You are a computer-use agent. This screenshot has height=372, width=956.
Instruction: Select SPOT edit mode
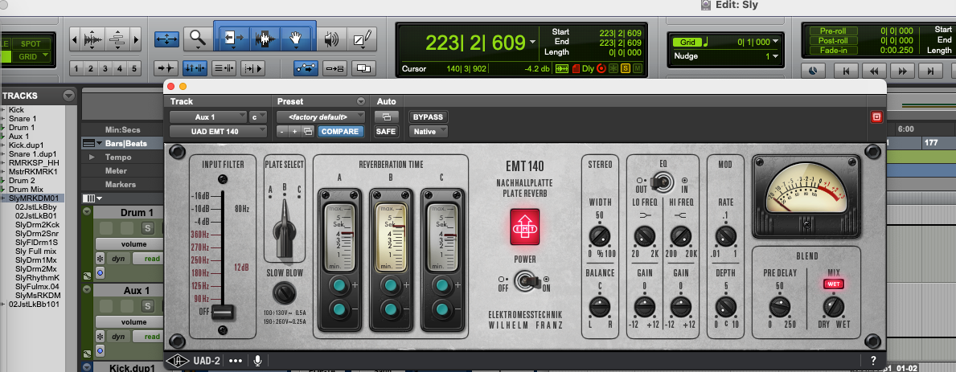pos(31,44)
